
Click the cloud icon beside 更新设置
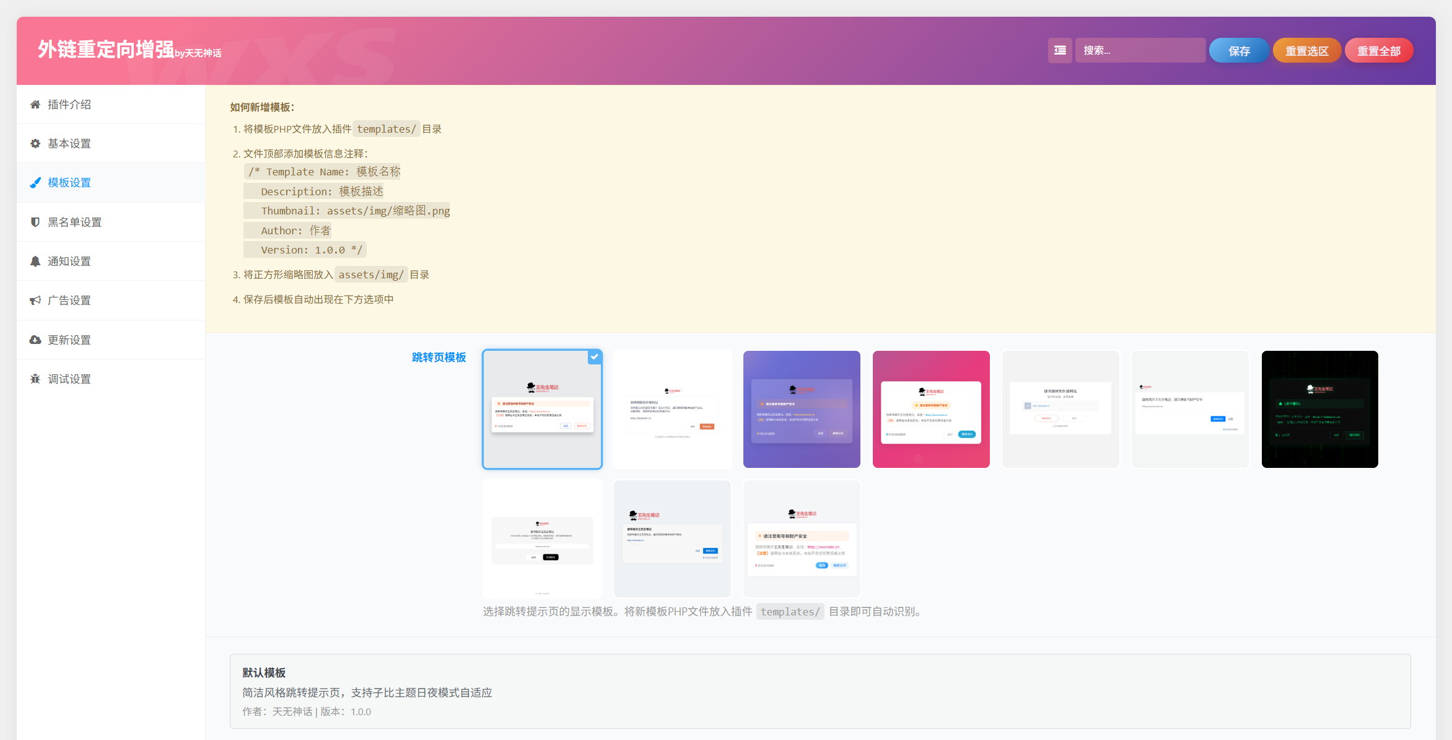(35, 340)
